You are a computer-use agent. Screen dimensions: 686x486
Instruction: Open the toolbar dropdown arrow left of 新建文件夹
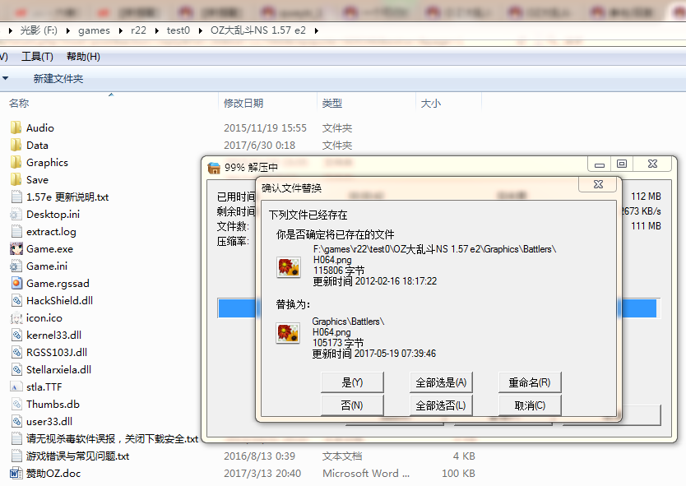point(5,78)
